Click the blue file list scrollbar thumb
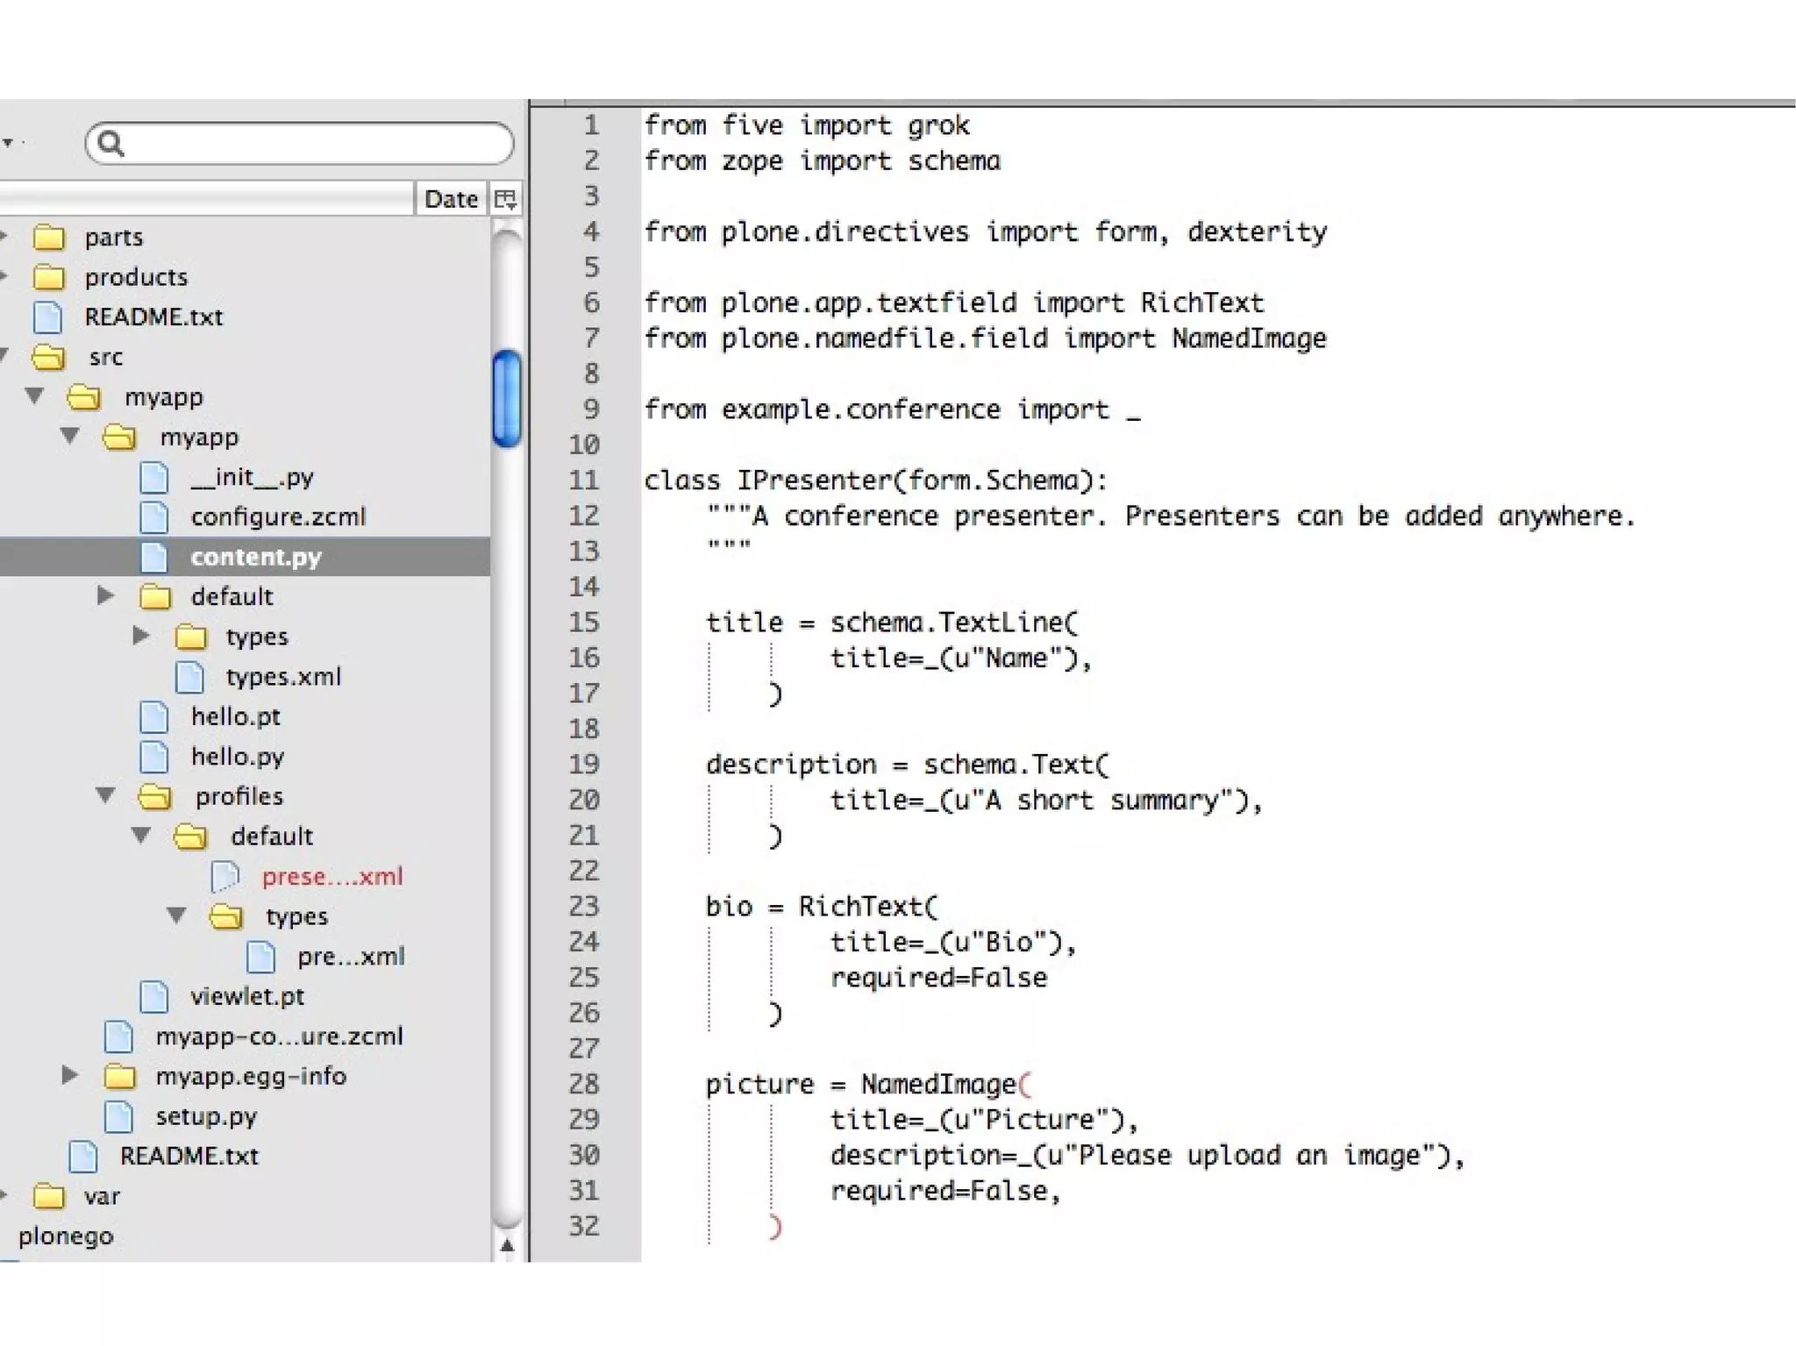 point(507,399)
